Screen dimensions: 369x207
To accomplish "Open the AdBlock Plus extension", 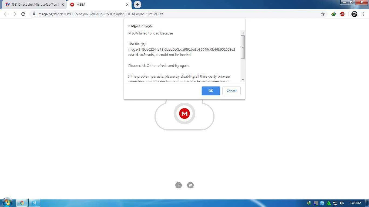I will (x=342, y=14).
